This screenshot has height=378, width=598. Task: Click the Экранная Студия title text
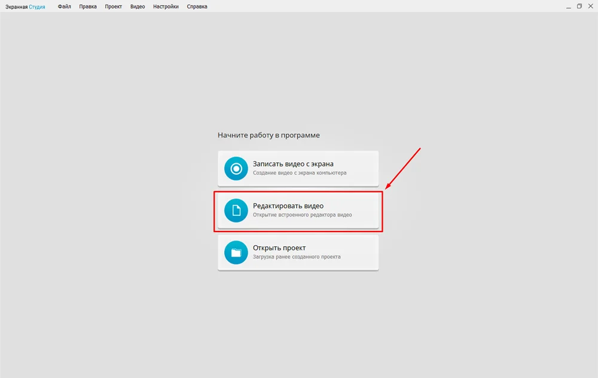point(25,7)
